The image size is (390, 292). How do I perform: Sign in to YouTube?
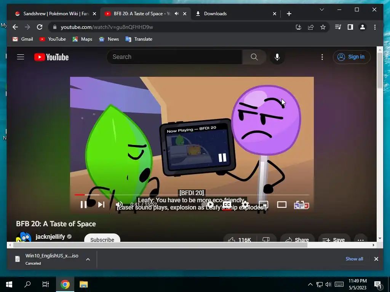[352, 57]
